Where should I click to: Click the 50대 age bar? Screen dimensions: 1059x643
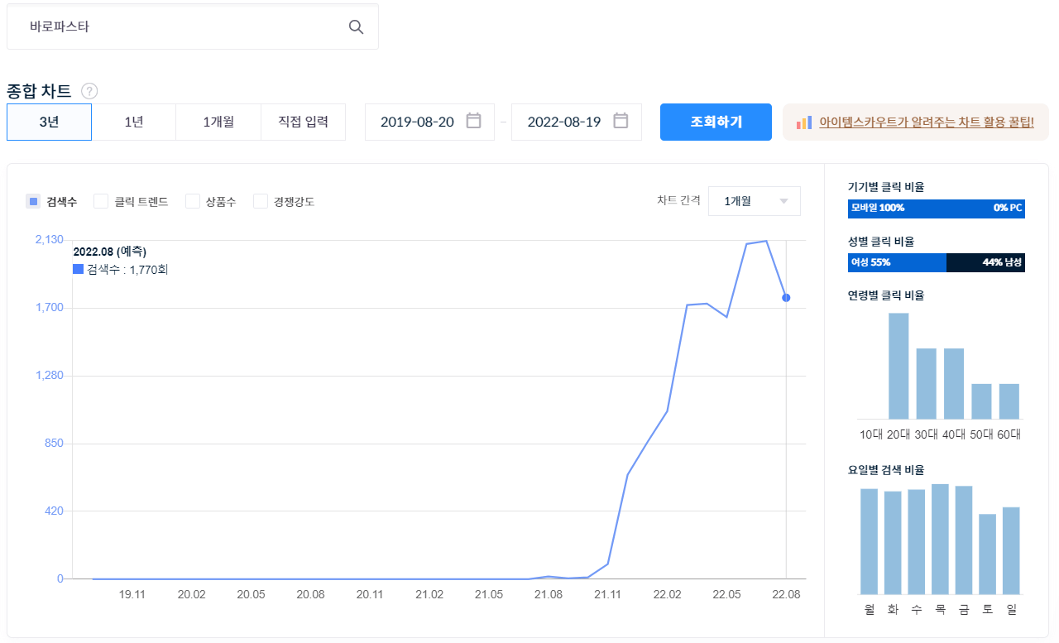point(981,401)
